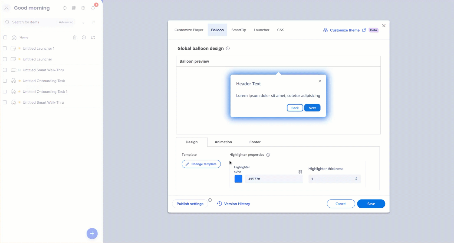Select the Home select-all checkbox
Viewport: 454px width, 243px height.
coord(5,38)
